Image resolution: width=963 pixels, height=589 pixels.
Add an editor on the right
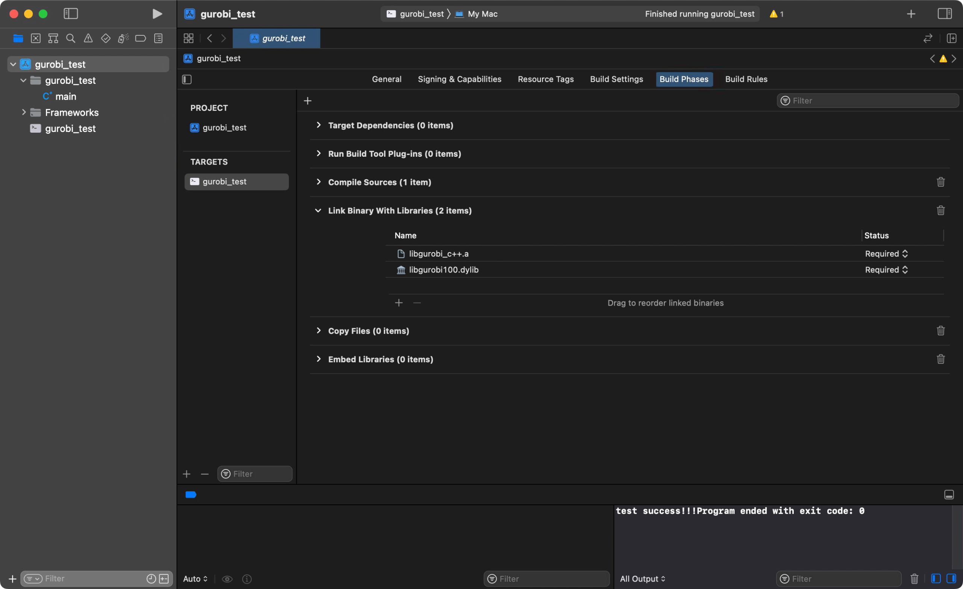(x=951, y=38)
